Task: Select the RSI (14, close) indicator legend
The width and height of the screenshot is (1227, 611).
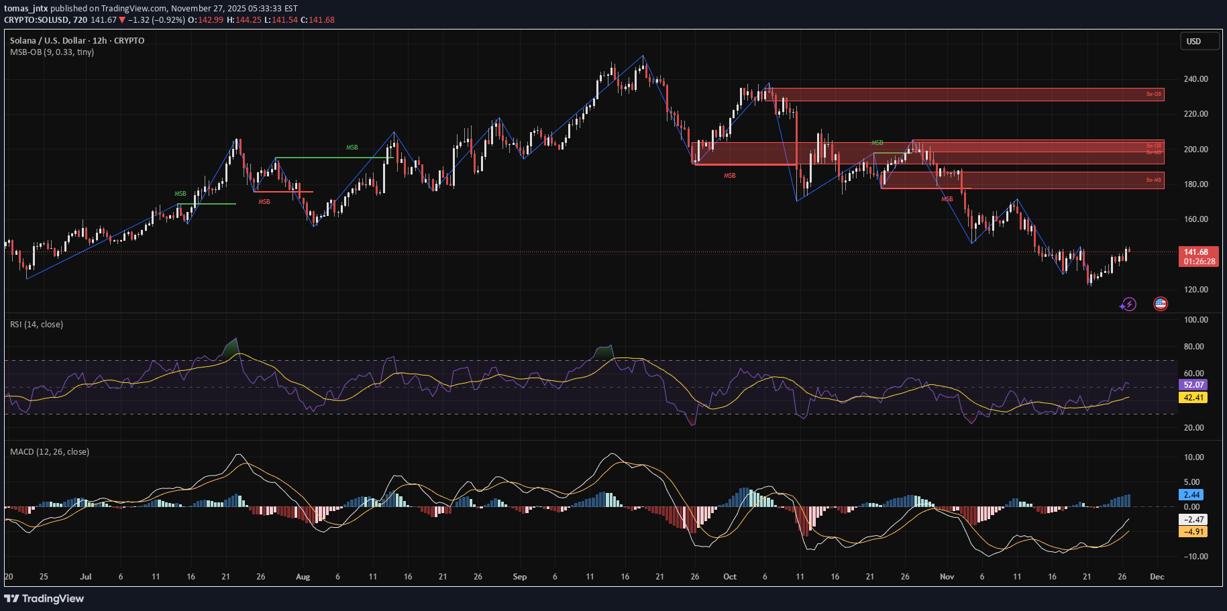Action: (x=36, y=325)
